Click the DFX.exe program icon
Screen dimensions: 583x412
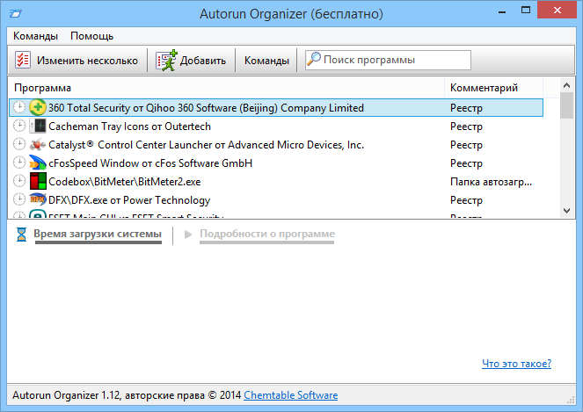point(38,200)
